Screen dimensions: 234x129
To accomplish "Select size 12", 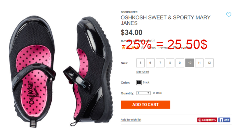I will click(209, 63).
